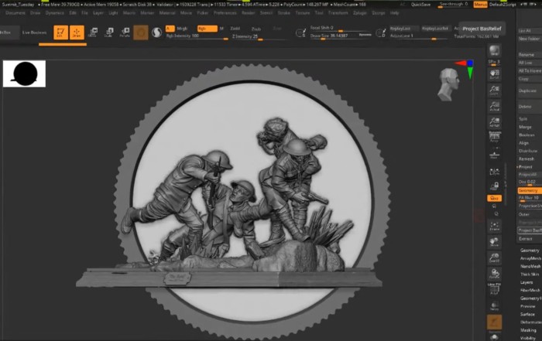Expand the Geometry subpalette
Image resolution: width=542 pixels, height=341 pixels.
(x=529, y=251)
